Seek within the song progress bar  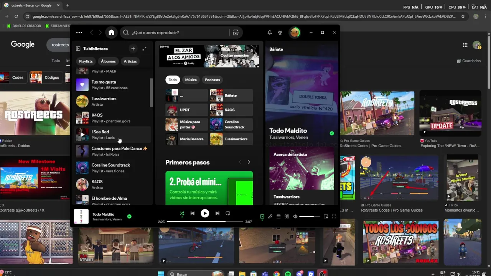coord(205,222)
